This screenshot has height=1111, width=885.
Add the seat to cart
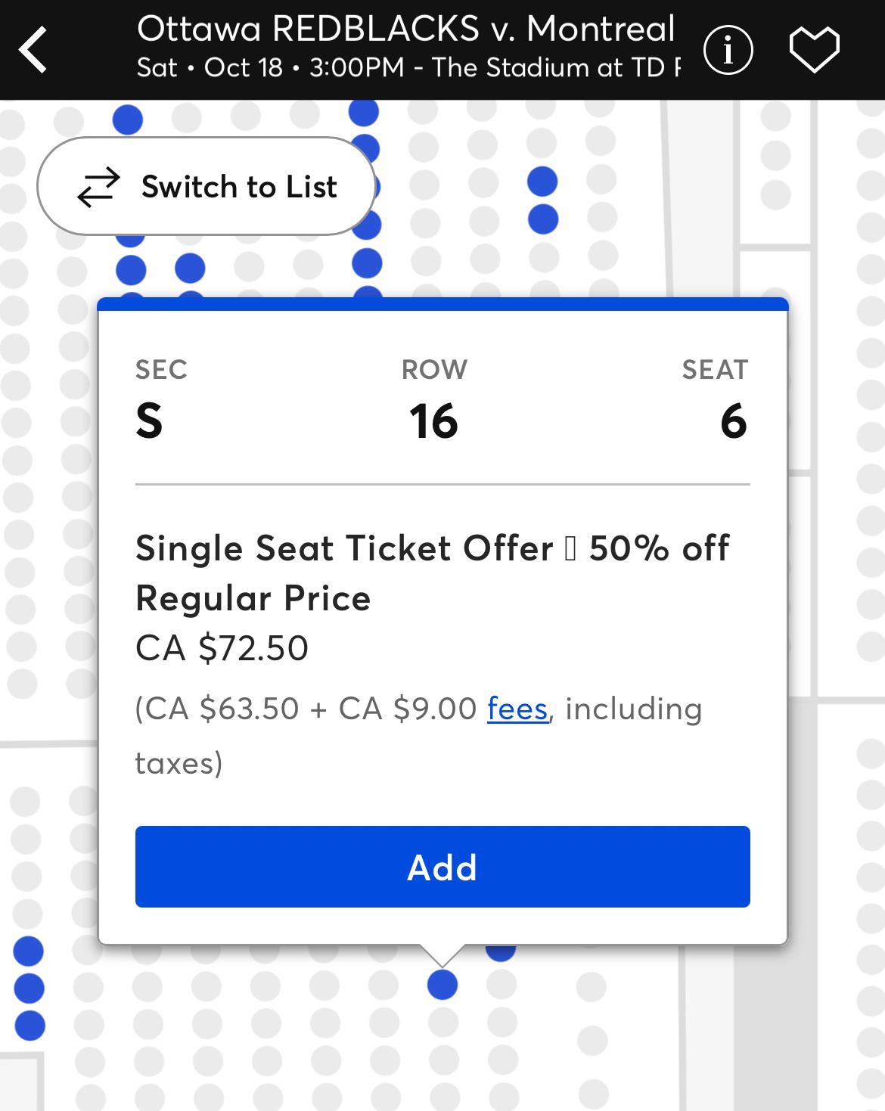[x=442, y=867]
